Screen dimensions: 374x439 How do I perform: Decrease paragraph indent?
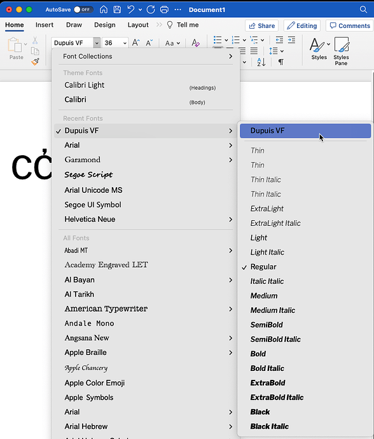click(x=279, y=40)
